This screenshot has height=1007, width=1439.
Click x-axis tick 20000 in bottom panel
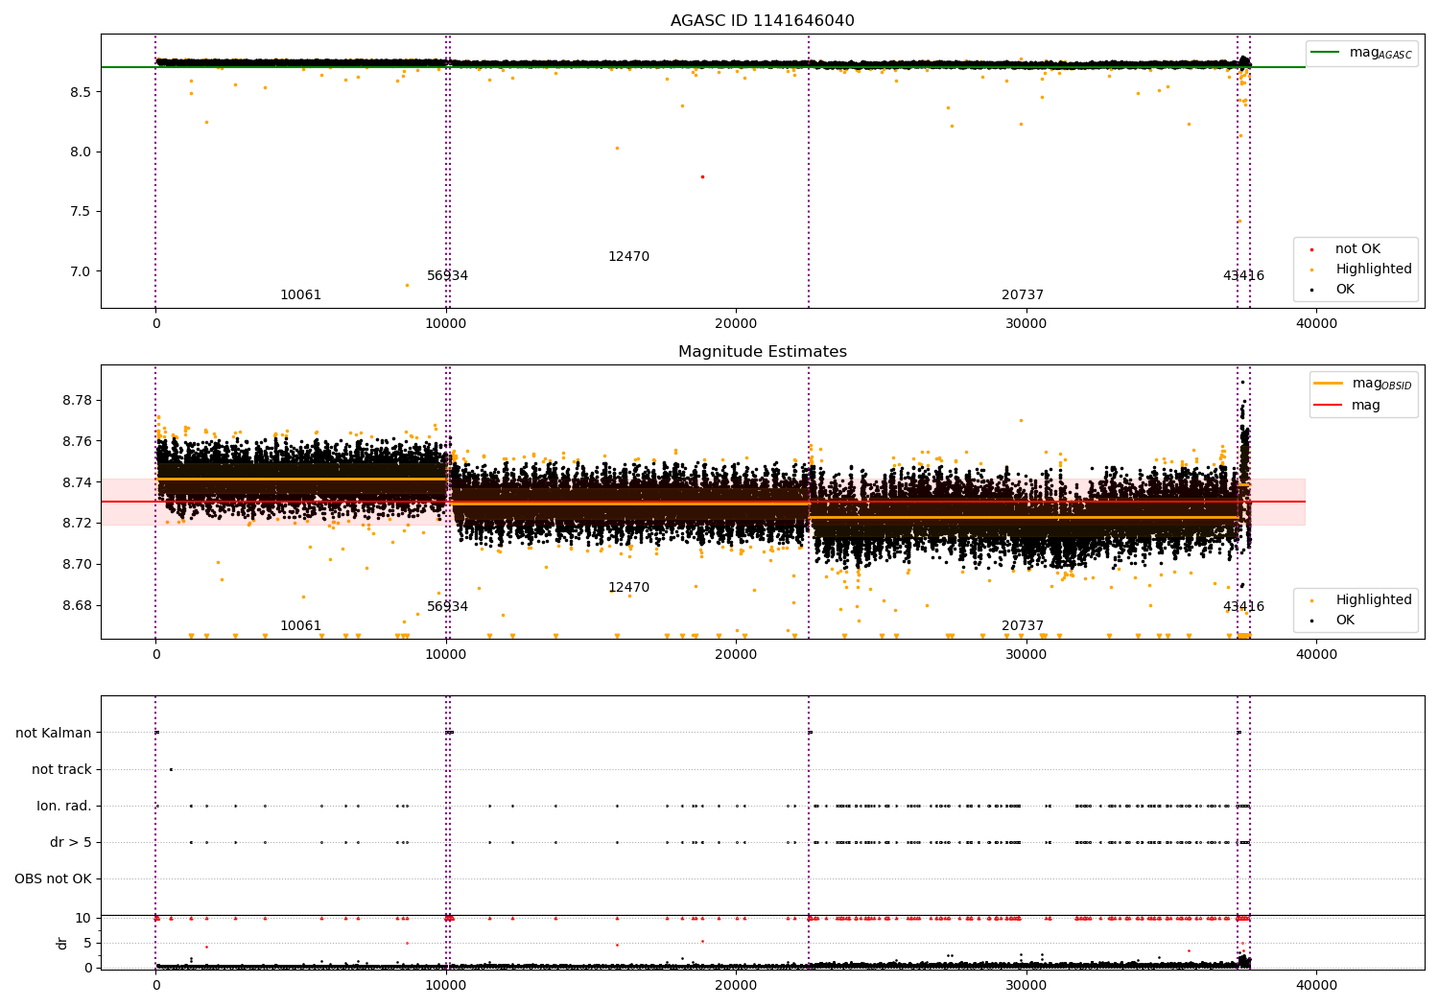tap(736, 986)
